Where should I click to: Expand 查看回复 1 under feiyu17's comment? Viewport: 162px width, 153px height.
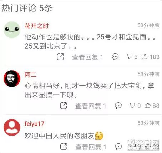[91, 147]
